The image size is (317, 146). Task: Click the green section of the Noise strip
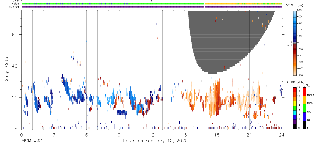pos(113,4)
